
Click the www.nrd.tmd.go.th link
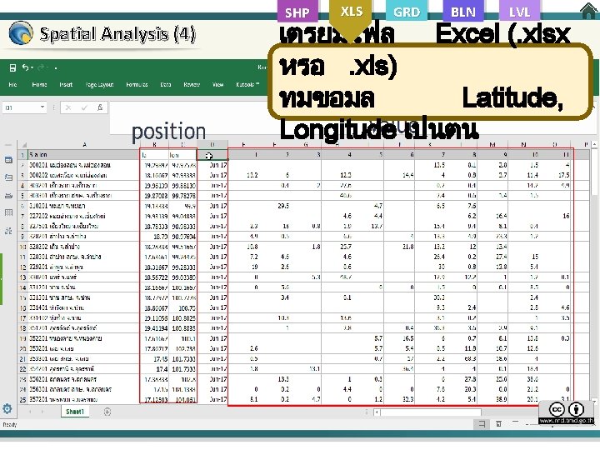[567, 421]
